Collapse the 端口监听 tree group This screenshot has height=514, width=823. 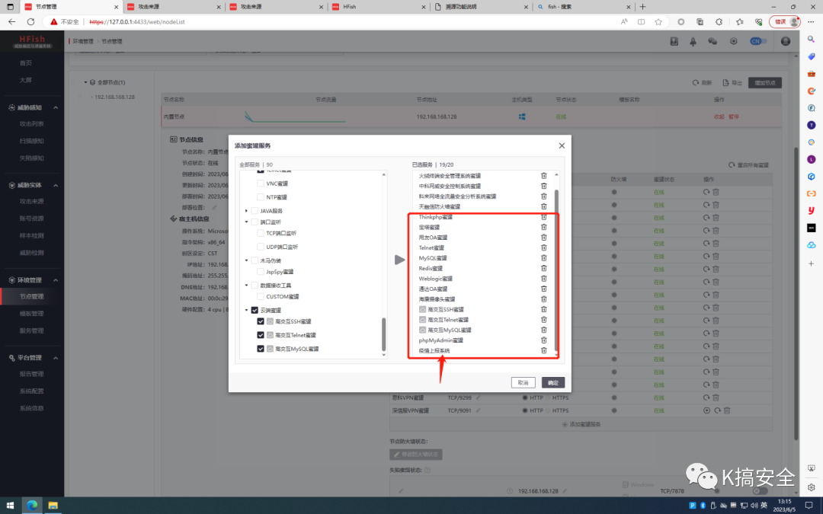(246, 222)
